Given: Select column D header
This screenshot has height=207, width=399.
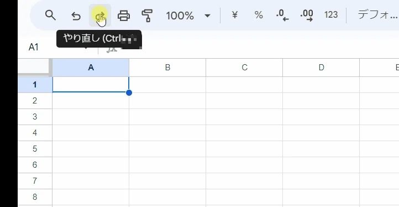Looking at the screenshot, I should pos(321,68).
